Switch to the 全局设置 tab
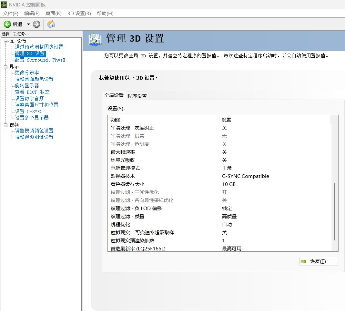 114,95
